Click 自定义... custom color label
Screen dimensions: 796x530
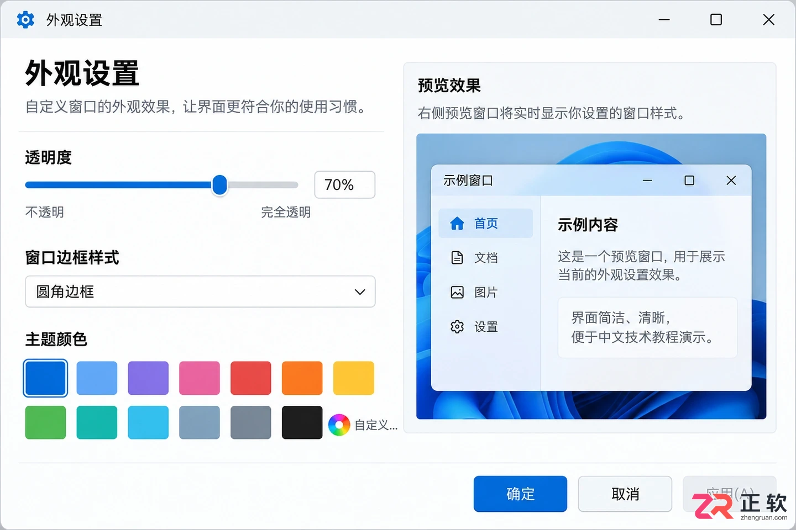376,425
